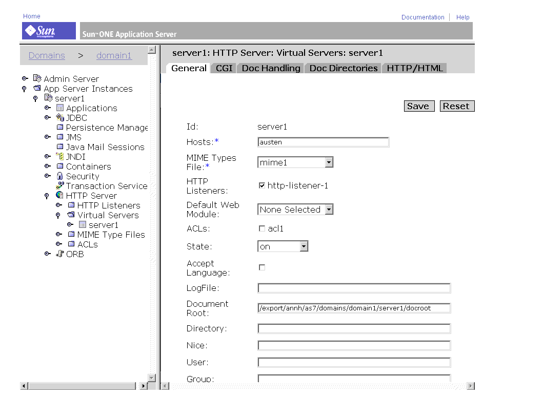This screenshot has height=398, width=543.
Task: Go to the Domains breadcrumb link
Action: (x=47, y=55)
